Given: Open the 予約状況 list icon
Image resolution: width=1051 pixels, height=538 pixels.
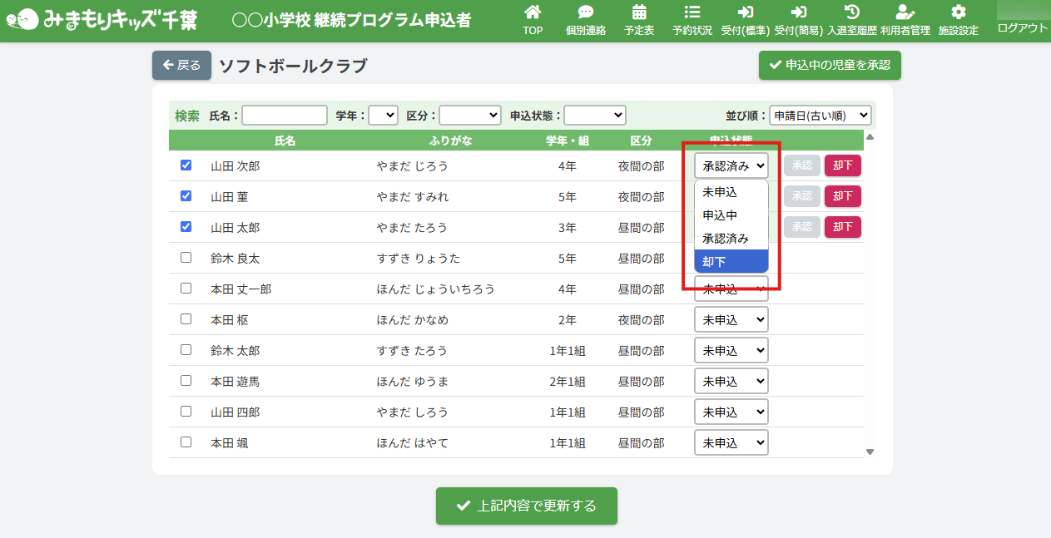Looking at the screenshot, I should [692, 12].
